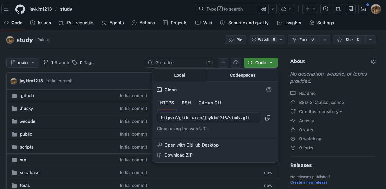View the 0 Tags link
The width and height of the screenshot is (386, 189).
click(x=83, y=62)
